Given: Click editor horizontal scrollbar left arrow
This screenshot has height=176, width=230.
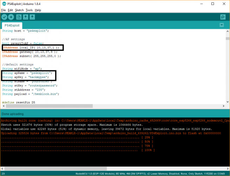Looking at the screenshot, I should click(4, 106).
